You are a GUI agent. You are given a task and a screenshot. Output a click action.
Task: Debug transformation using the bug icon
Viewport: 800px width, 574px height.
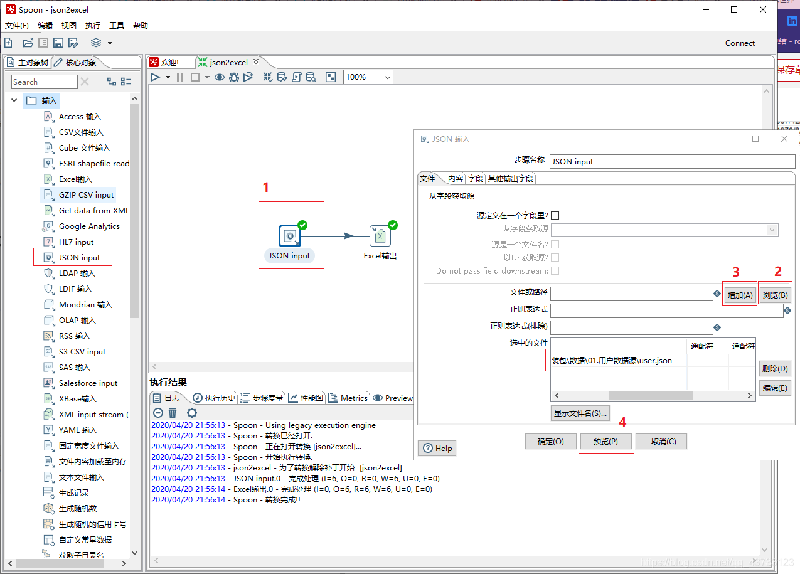coord(234,77)
